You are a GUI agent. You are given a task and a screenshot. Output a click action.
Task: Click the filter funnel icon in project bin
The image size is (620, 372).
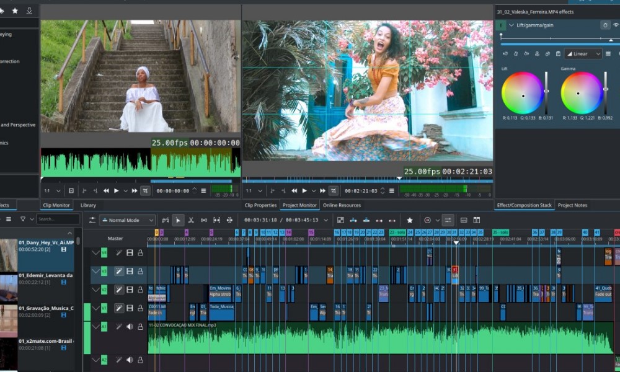point(22,219)
